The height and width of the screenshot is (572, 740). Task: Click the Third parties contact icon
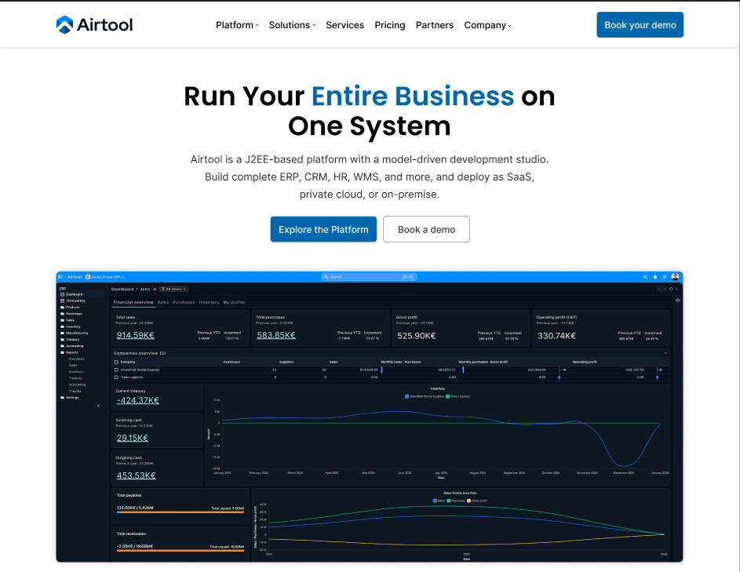[x=62, y=301]
